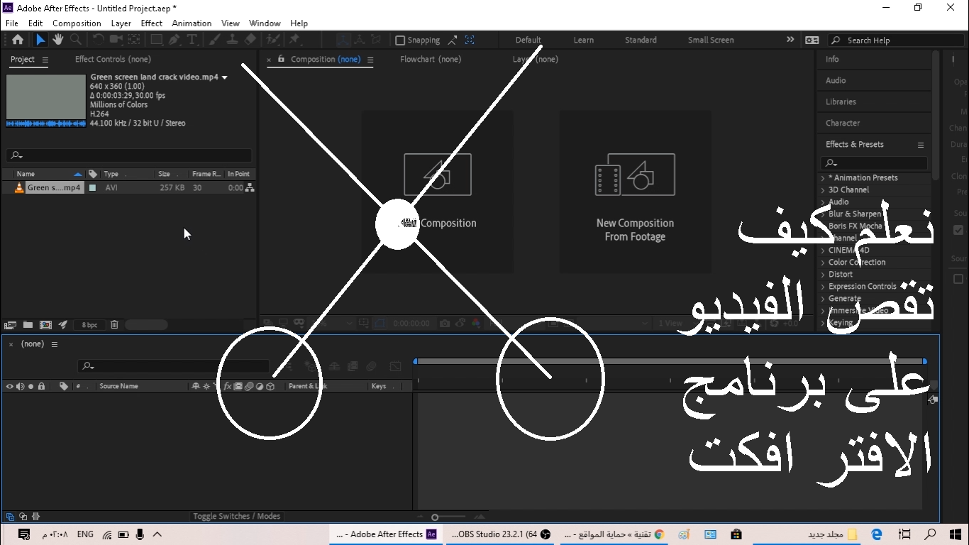Expand Generate effects category
The image size is (969, 545).
click(823, 299)
